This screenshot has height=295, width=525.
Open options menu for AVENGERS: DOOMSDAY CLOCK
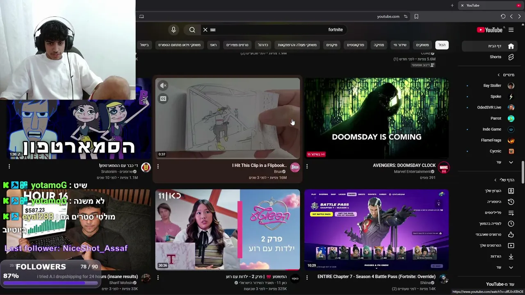pos(307,166)
